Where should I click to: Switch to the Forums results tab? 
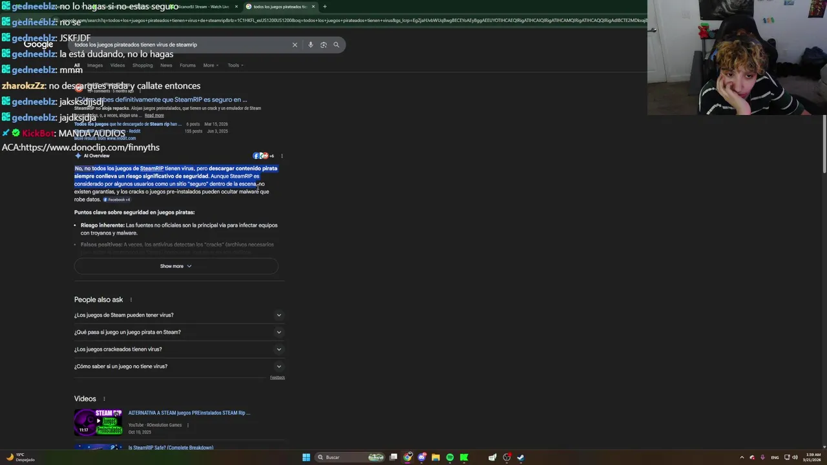187,65
